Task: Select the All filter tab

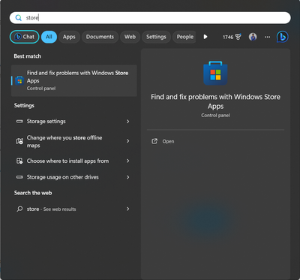Action: point(49,37)
